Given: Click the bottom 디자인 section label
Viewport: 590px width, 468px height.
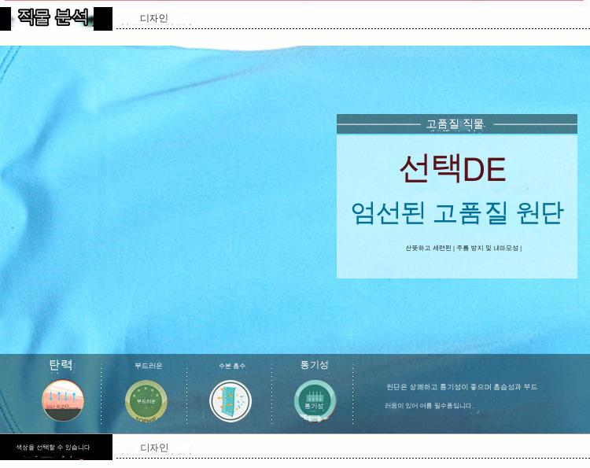Looking at the screenshot, I should pyautogui.click(x=154, y=448).
